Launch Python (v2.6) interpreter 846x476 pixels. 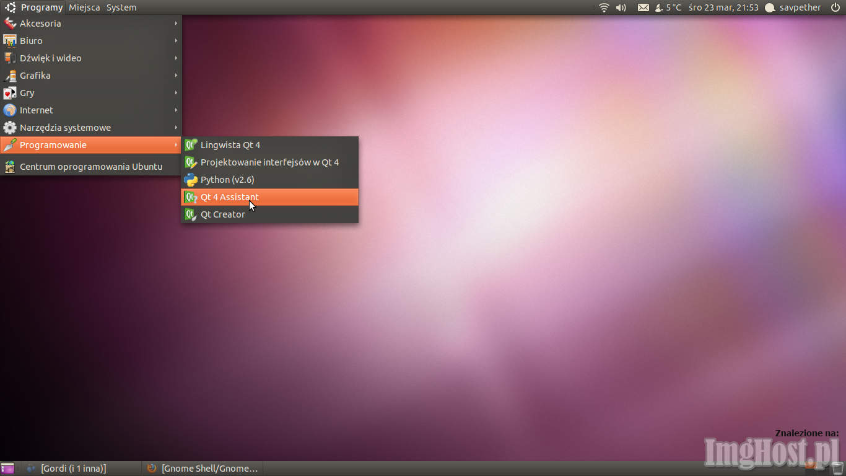point(269,180)
